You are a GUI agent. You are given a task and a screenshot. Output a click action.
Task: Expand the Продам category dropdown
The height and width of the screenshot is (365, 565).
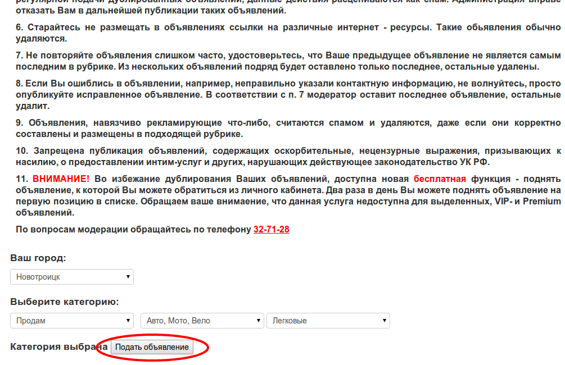[x=72, y=321]
